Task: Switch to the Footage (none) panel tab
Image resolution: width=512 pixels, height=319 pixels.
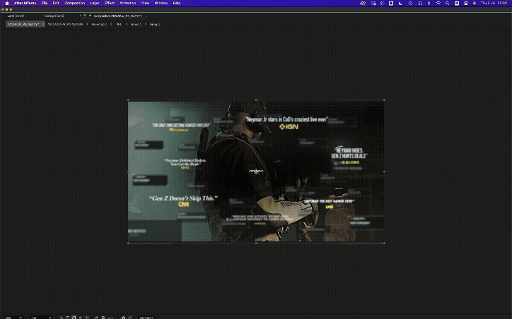Action: (x=54, y=16)
